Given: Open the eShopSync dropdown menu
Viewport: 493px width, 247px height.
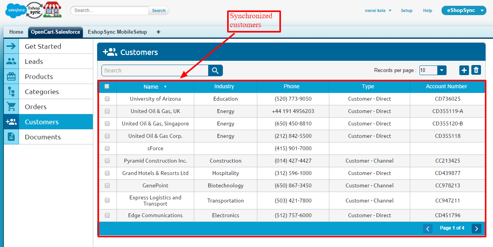Looking at the screenshot, I should pyautogui.click(x=464, y=10).
